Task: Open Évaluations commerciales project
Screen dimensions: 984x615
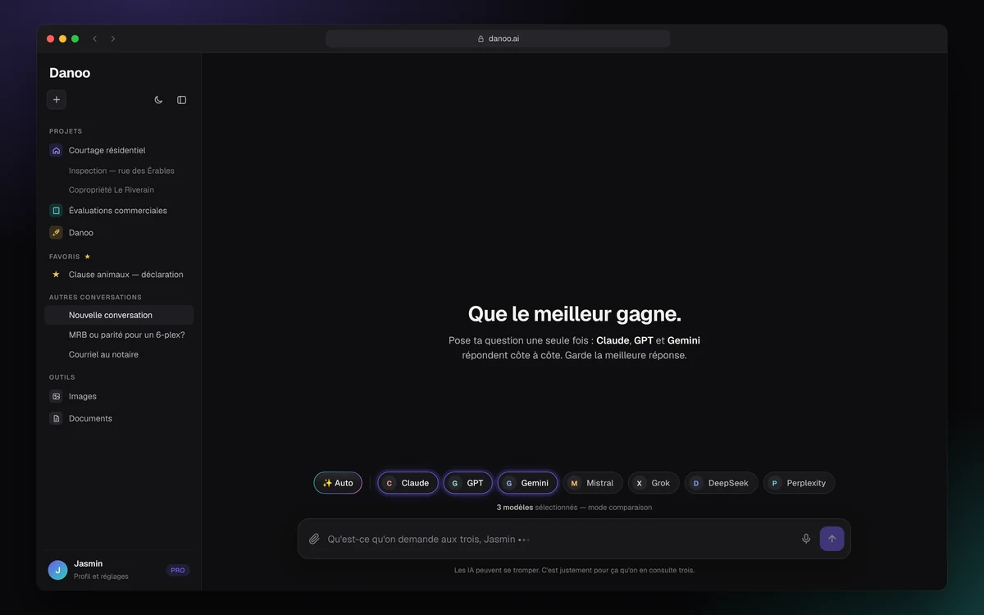Action: click(x=119, y=211)
